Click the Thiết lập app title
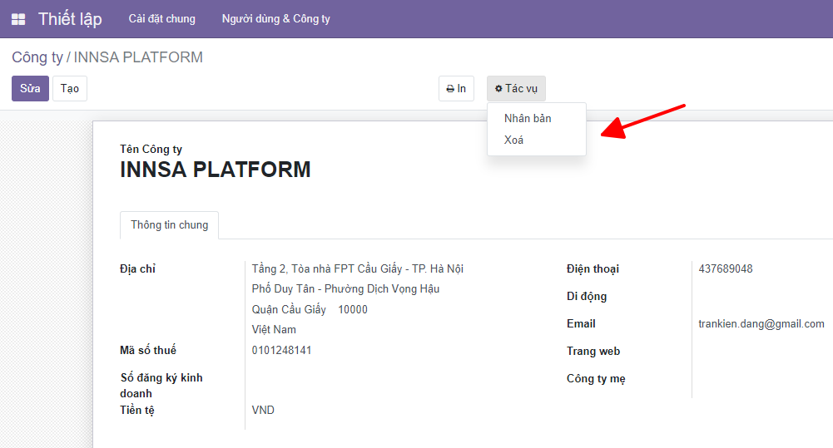 [70, 19]
